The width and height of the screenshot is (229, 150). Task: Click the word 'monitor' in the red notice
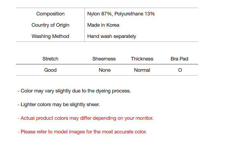pyautogui.click(x=144, y=118)
